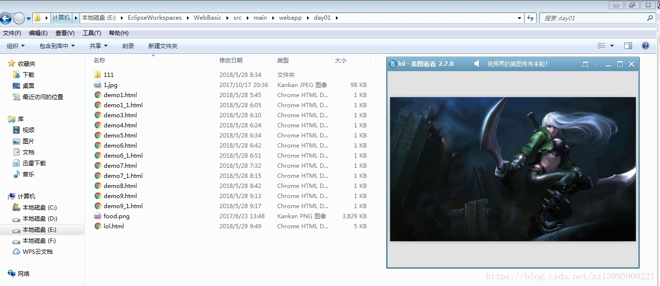Select the file name demo9_1.html

click(x=123, y=206)
